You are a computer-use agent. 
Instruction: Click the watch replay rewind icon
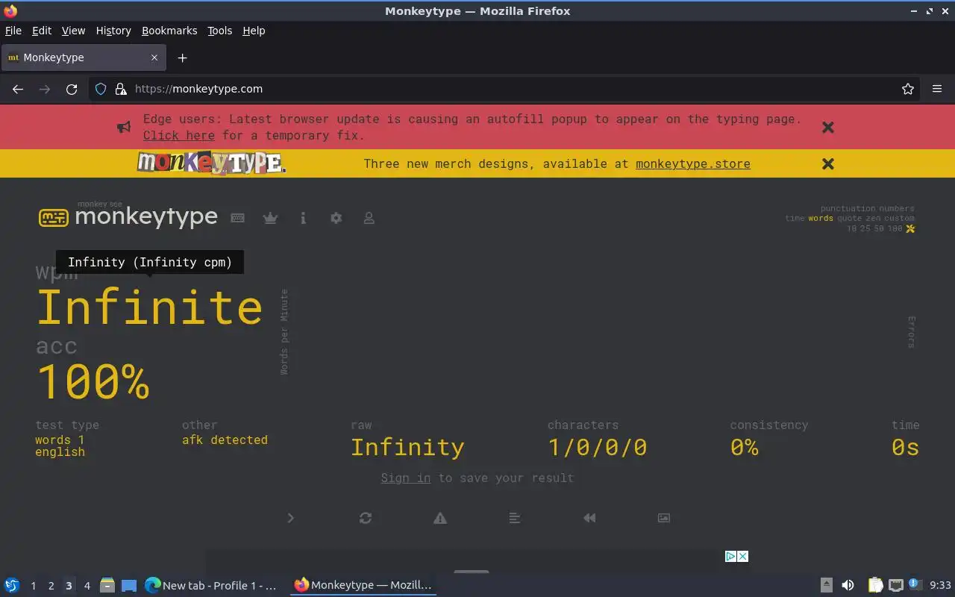(x=589, y=518)
